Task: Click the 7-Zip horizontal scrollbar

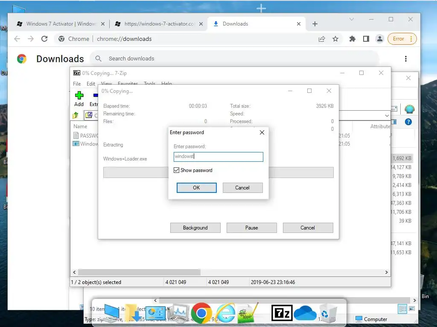Action: 139,272
